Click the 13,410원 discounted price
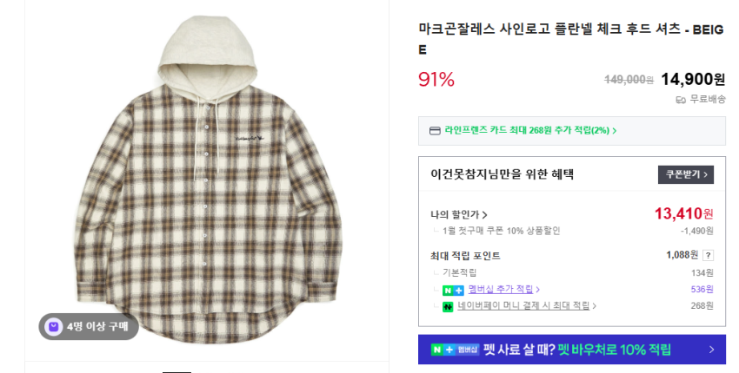 click(683, 213)
